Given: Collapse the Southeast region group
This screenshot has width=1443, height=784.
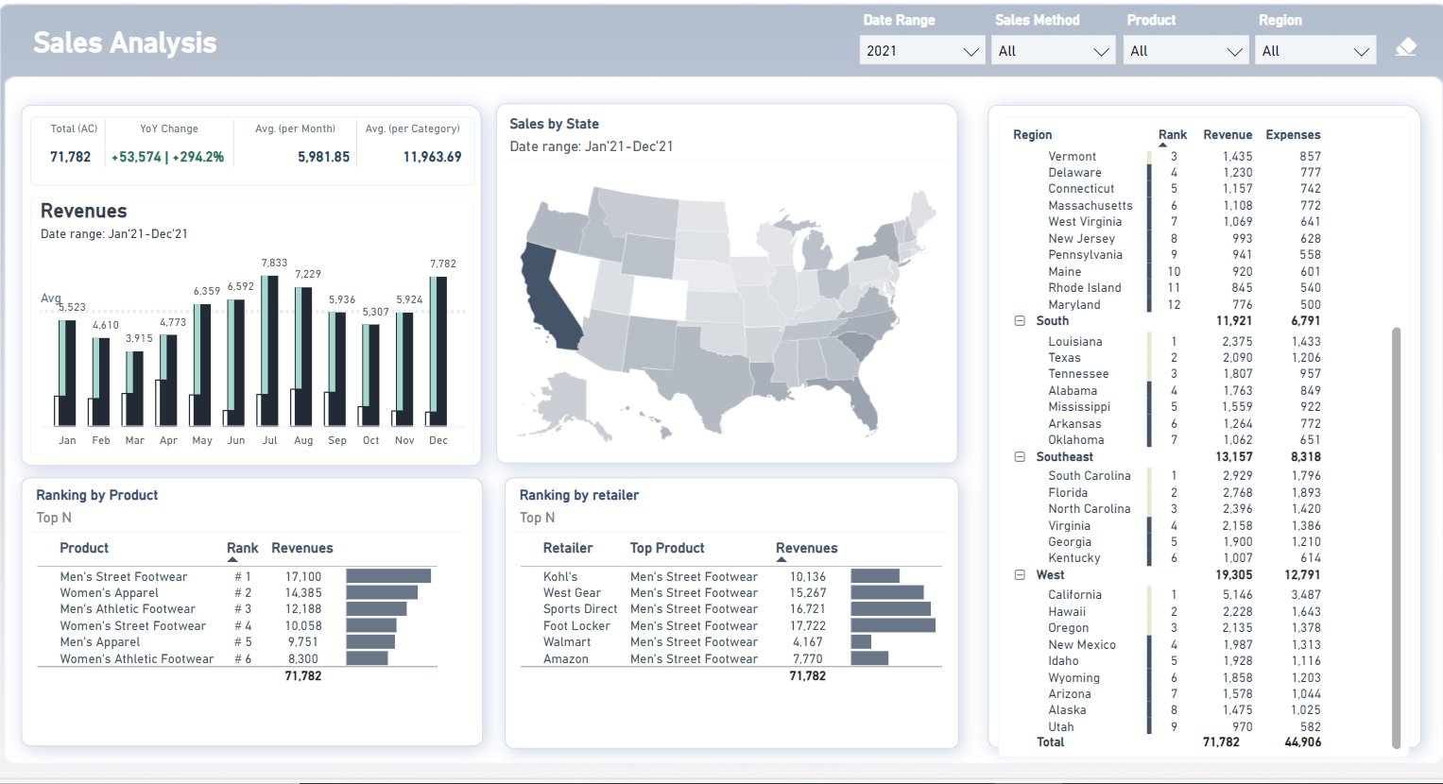Looking at the screenshot, I should [x=1020, y=457].
